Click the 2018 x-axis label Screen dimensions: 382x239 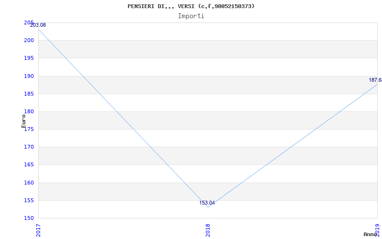point(208,230)
